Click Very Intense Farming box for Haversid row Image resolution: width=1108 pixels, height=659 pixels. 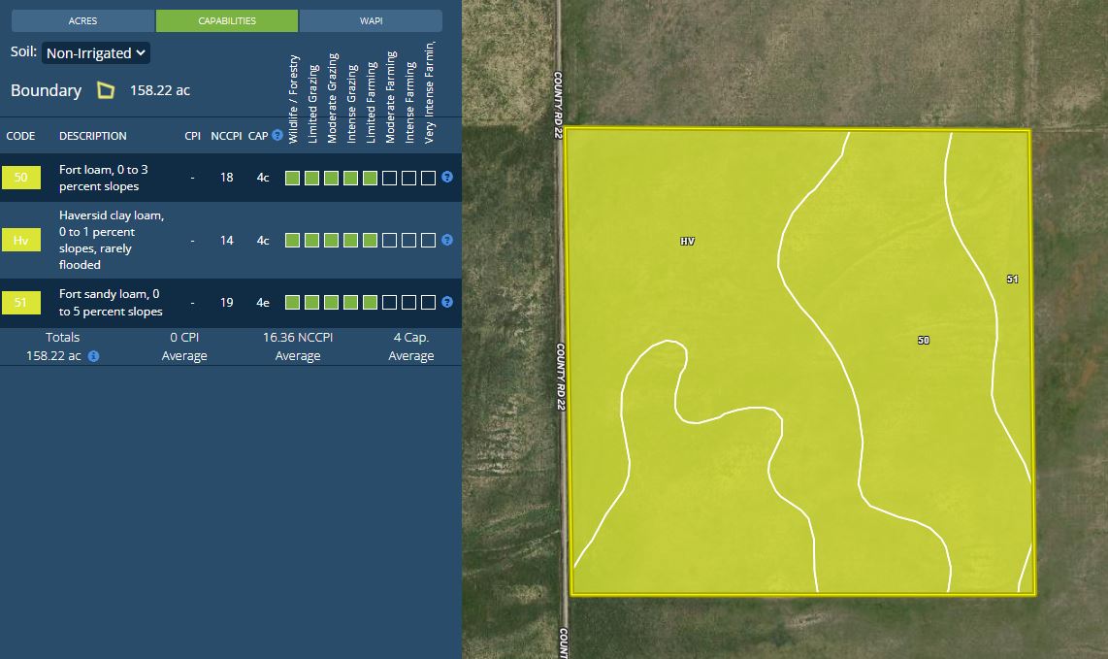[428, 240]
